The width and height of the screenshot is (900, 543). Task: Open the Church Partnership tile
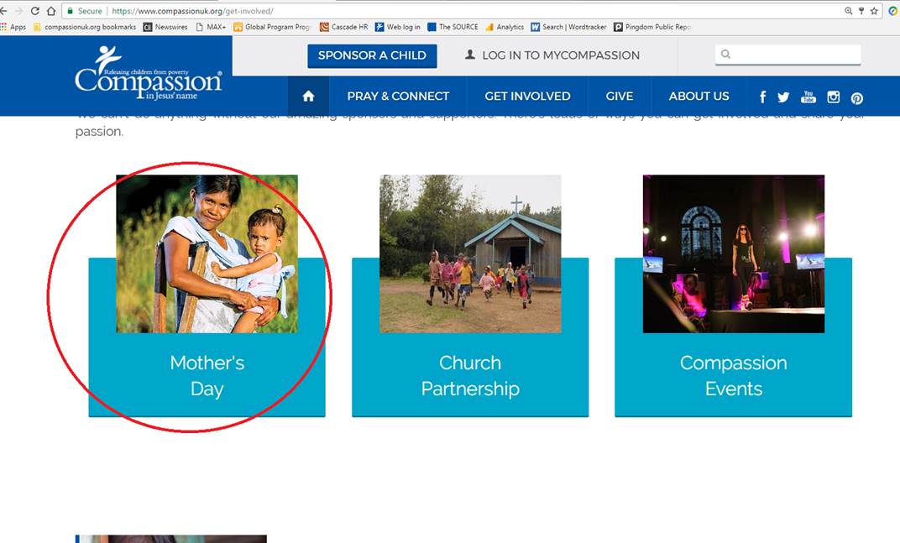pos(470,295)
